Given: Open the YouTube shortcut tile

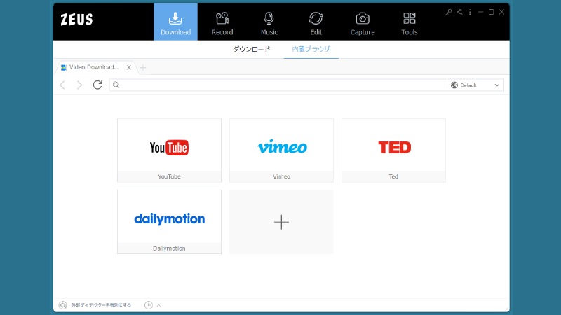Looking at the screenshot, I should [x=169, y=150].
